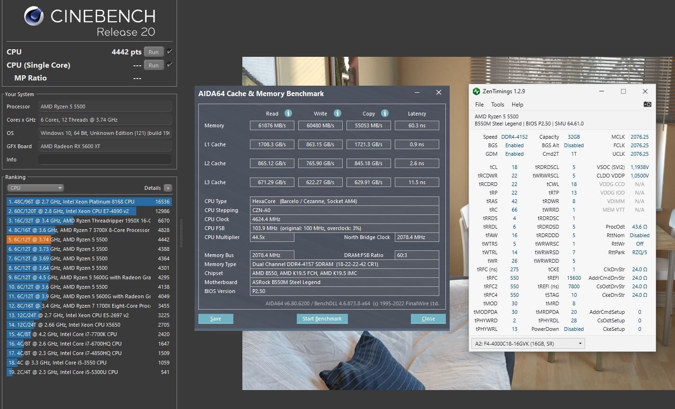
Task: Click the ZenTimings app logo icon
Action: pyautogui.click(x=476, y=91)
